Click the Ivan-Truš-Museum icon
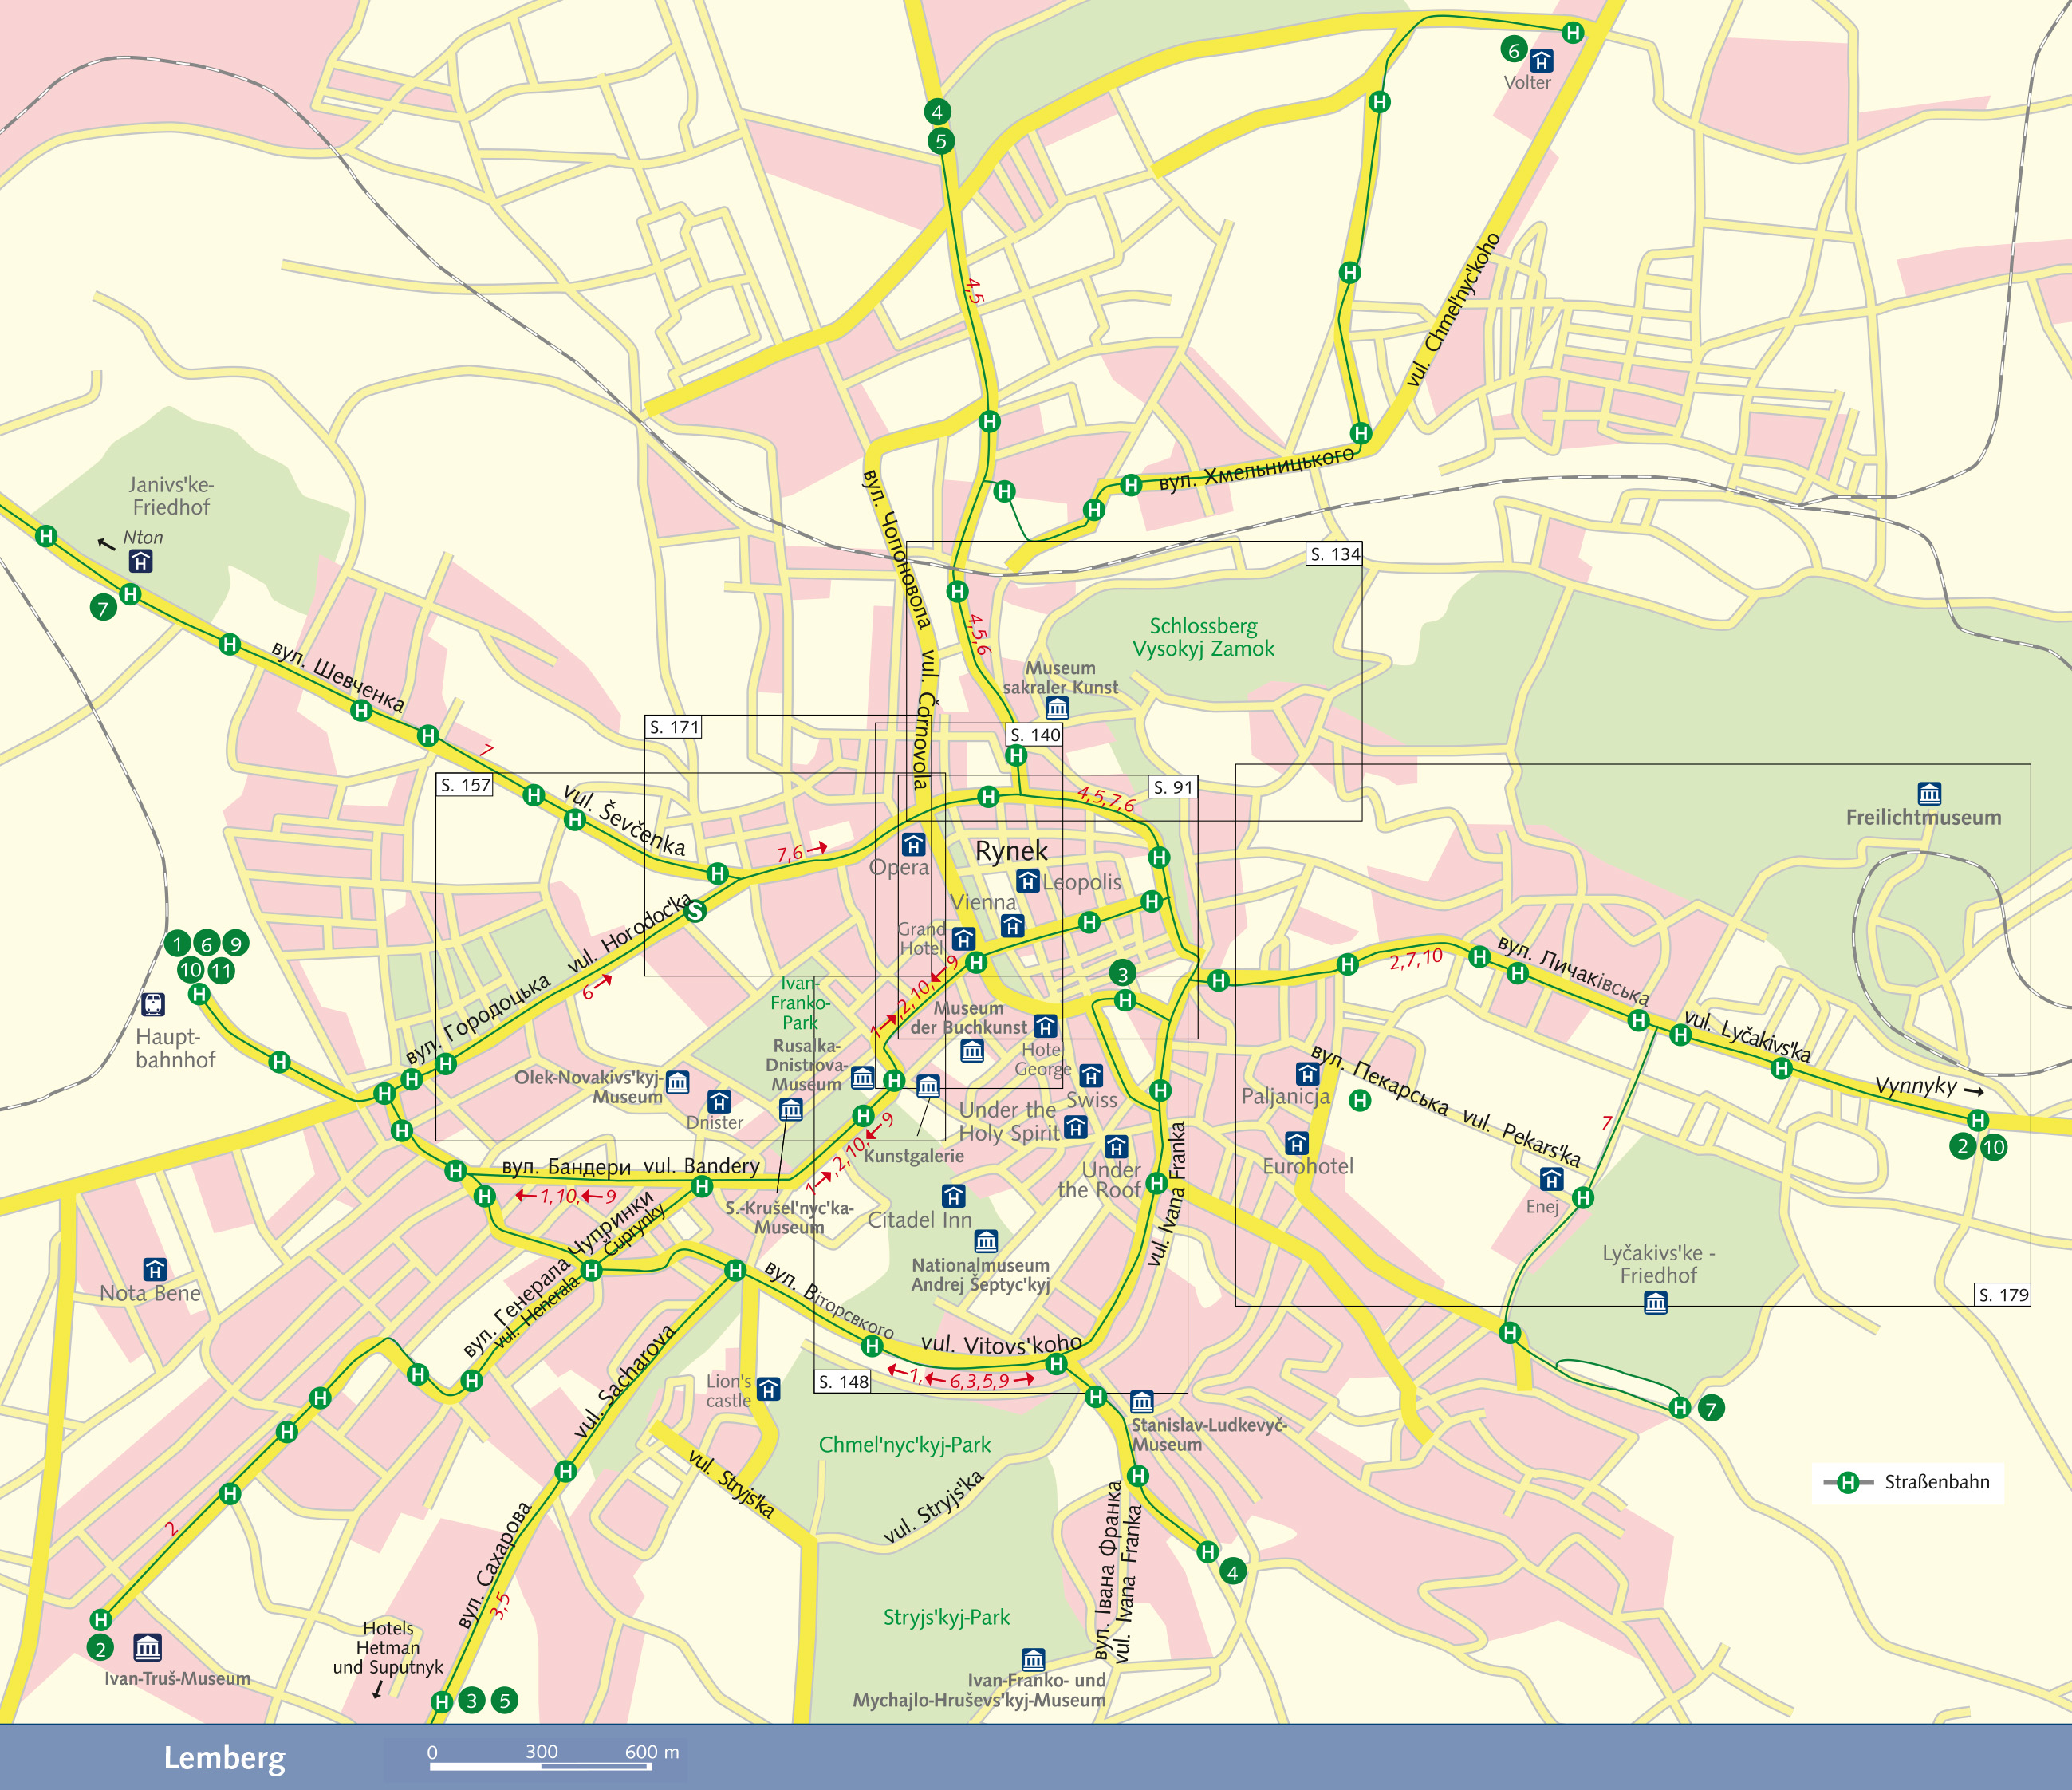2072x1790 pixels. pyautogui.click(x=147, y=1647)
